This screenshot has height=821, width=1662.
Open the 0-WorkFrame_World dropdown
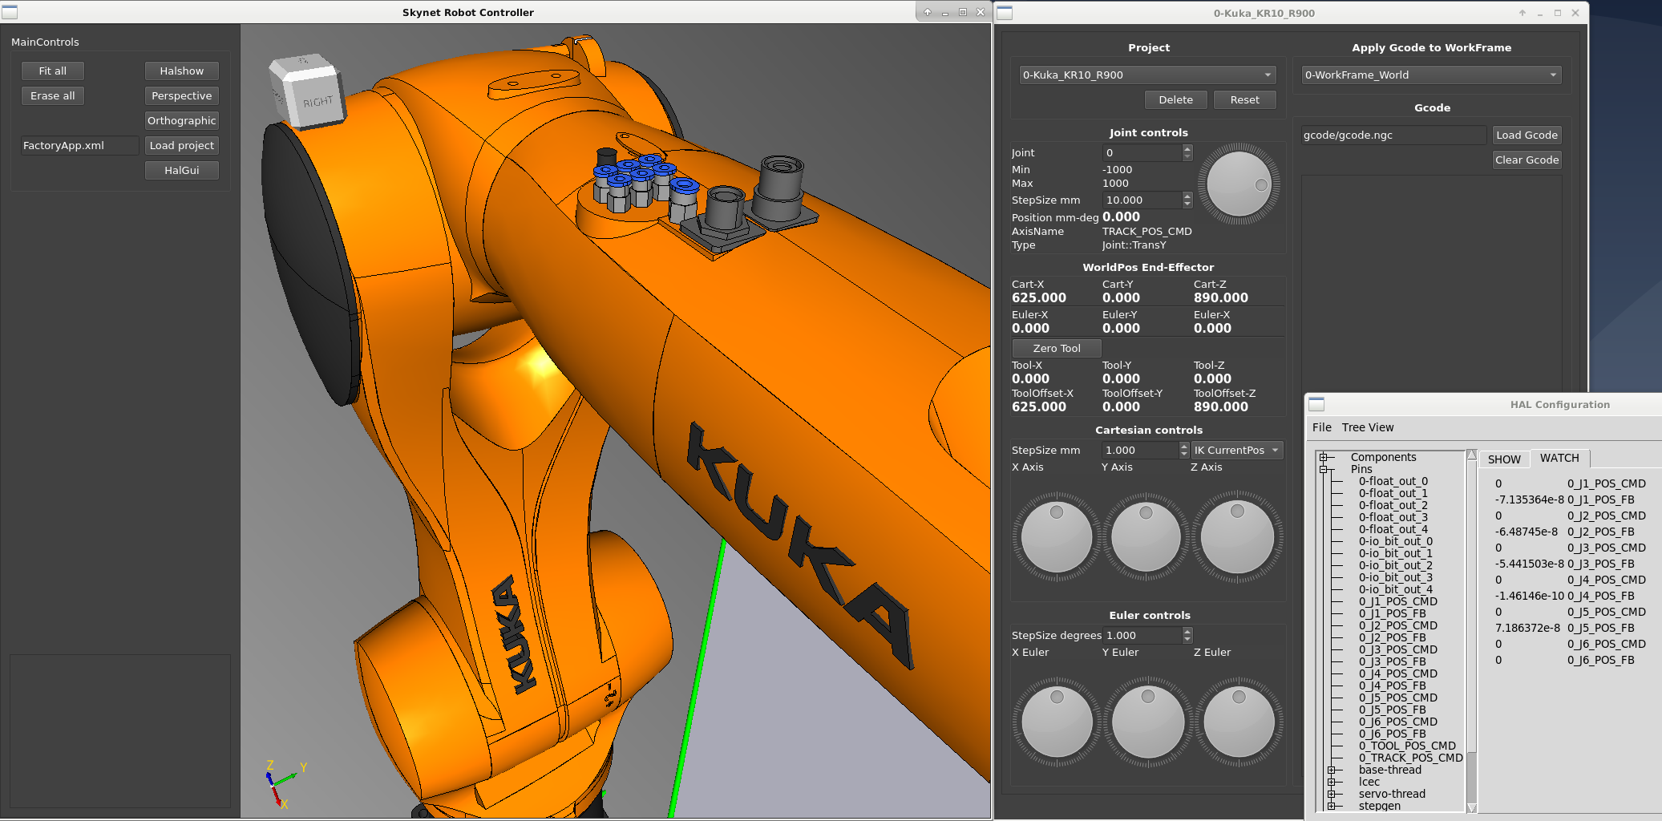(x=1431, y=75)
